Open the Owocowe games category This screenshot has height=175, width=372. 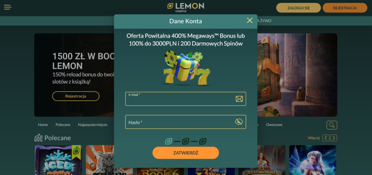coord(274,125)
